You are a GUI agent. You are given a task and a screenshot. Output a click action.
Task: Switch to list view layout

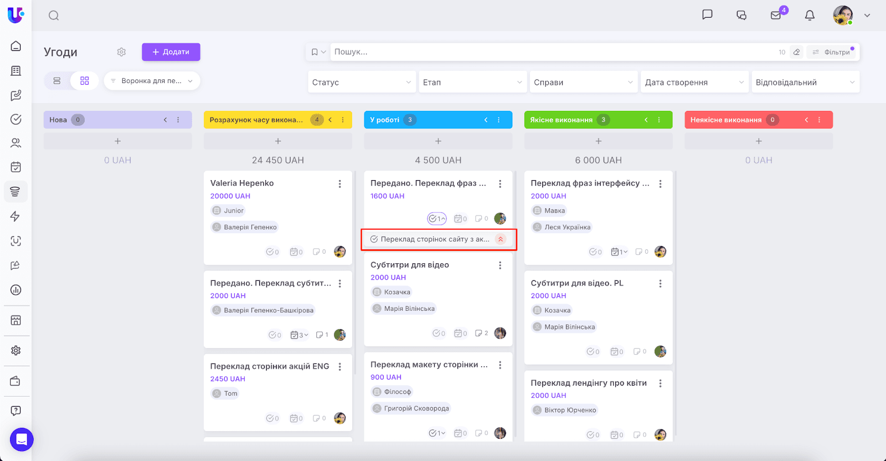pyautogui.click(x=57, y=81)
